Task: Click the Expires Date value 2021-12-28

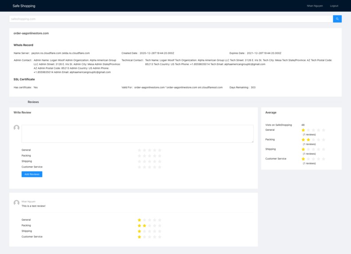Action: click(264, 53)
